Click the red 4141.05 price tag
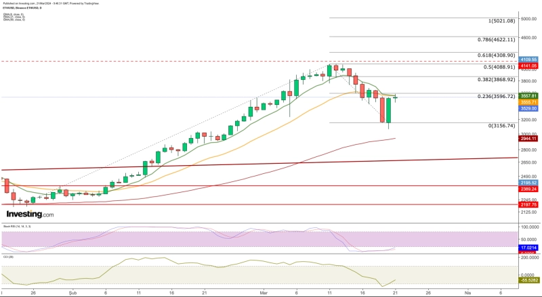 (x=529, y=66)
